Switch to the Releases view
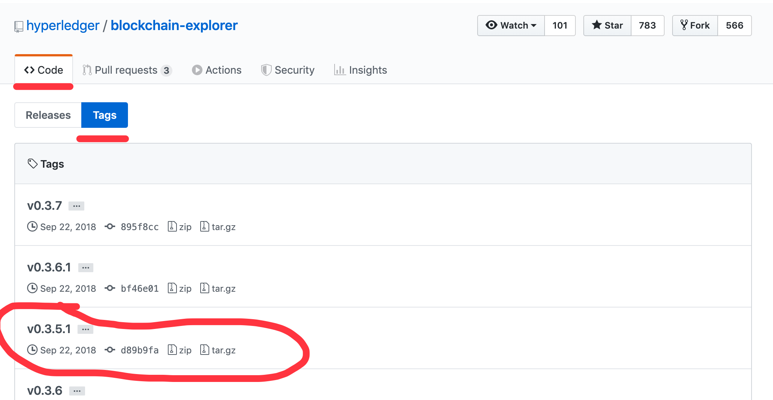 [48, 115]
